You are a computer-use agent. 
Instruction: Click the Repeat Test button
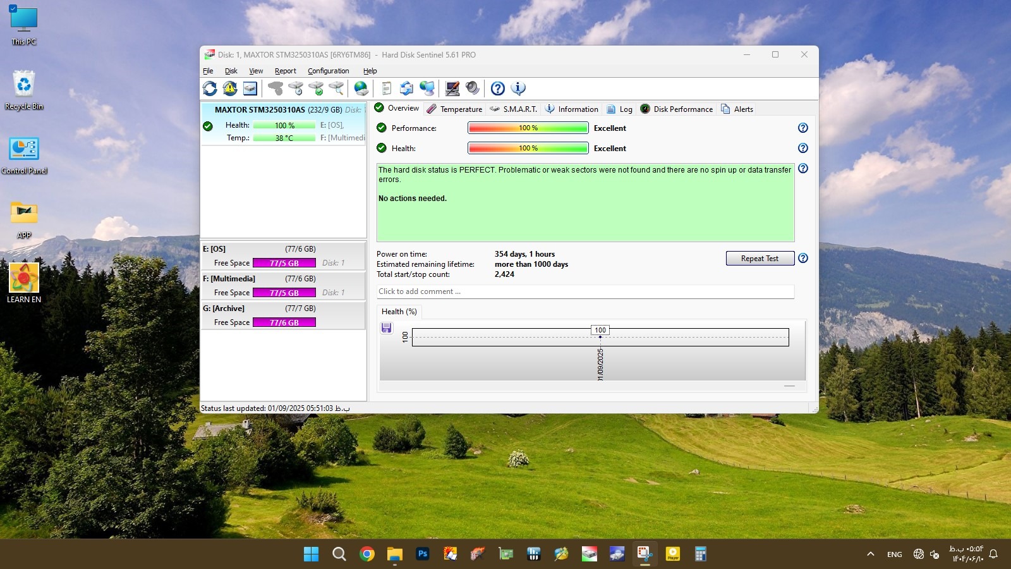(760, 258)
